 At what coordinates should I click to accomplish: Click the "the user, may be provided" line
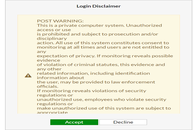tap(96, 82)
